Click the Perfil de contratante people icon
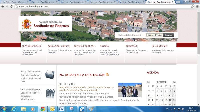The width and height of the screenshot is (200, 112). tap(50, 93)
